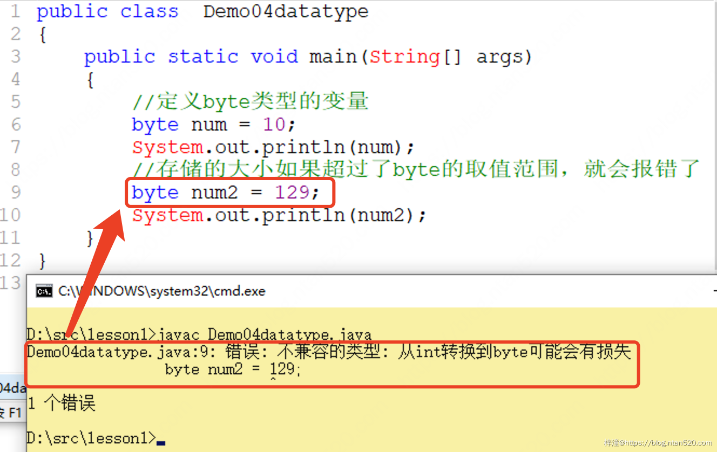The width and height of the screenshot is (717, 452).
Task: Click the closing brace on line 12
Action: (43, 261)
